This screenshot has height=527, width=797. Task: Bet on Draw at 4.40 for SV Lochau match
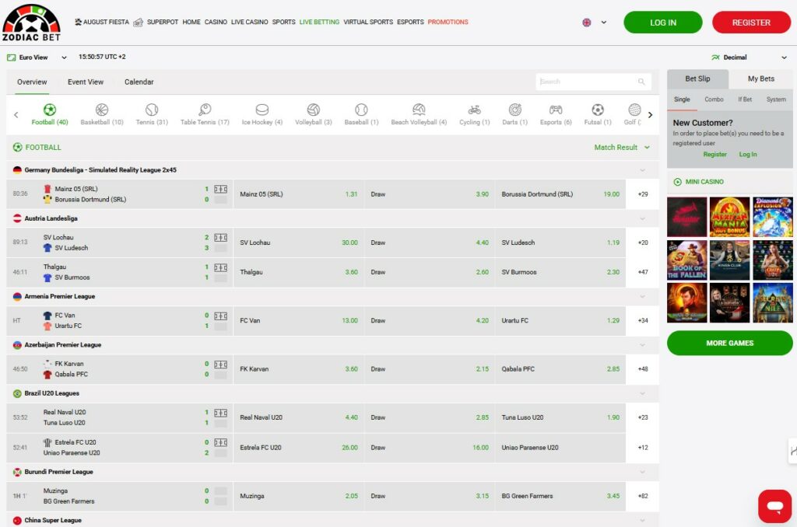pos(430,243)
